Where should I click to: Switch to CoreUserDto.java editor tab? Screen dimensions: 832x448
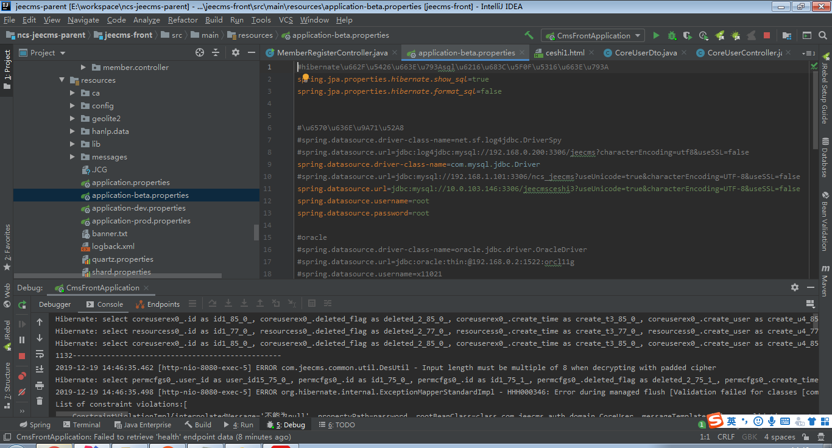[x=645, y=53]
